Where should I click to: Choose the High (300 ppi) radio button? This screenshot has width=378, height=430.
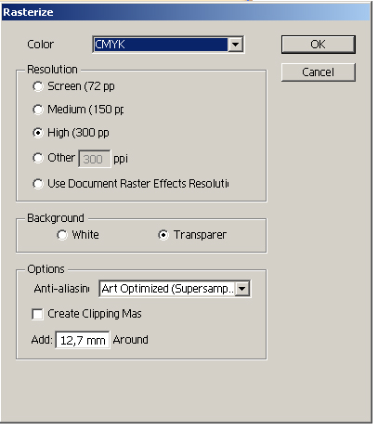[38, 133]
